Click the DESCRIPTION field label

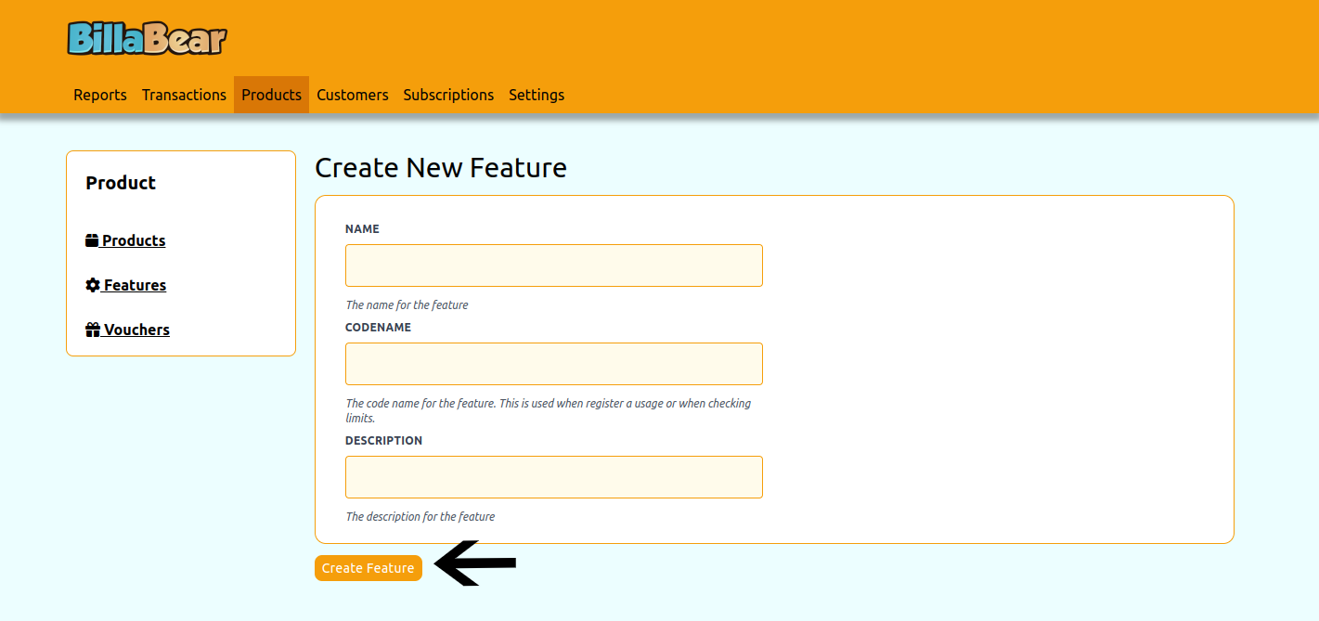383,441
